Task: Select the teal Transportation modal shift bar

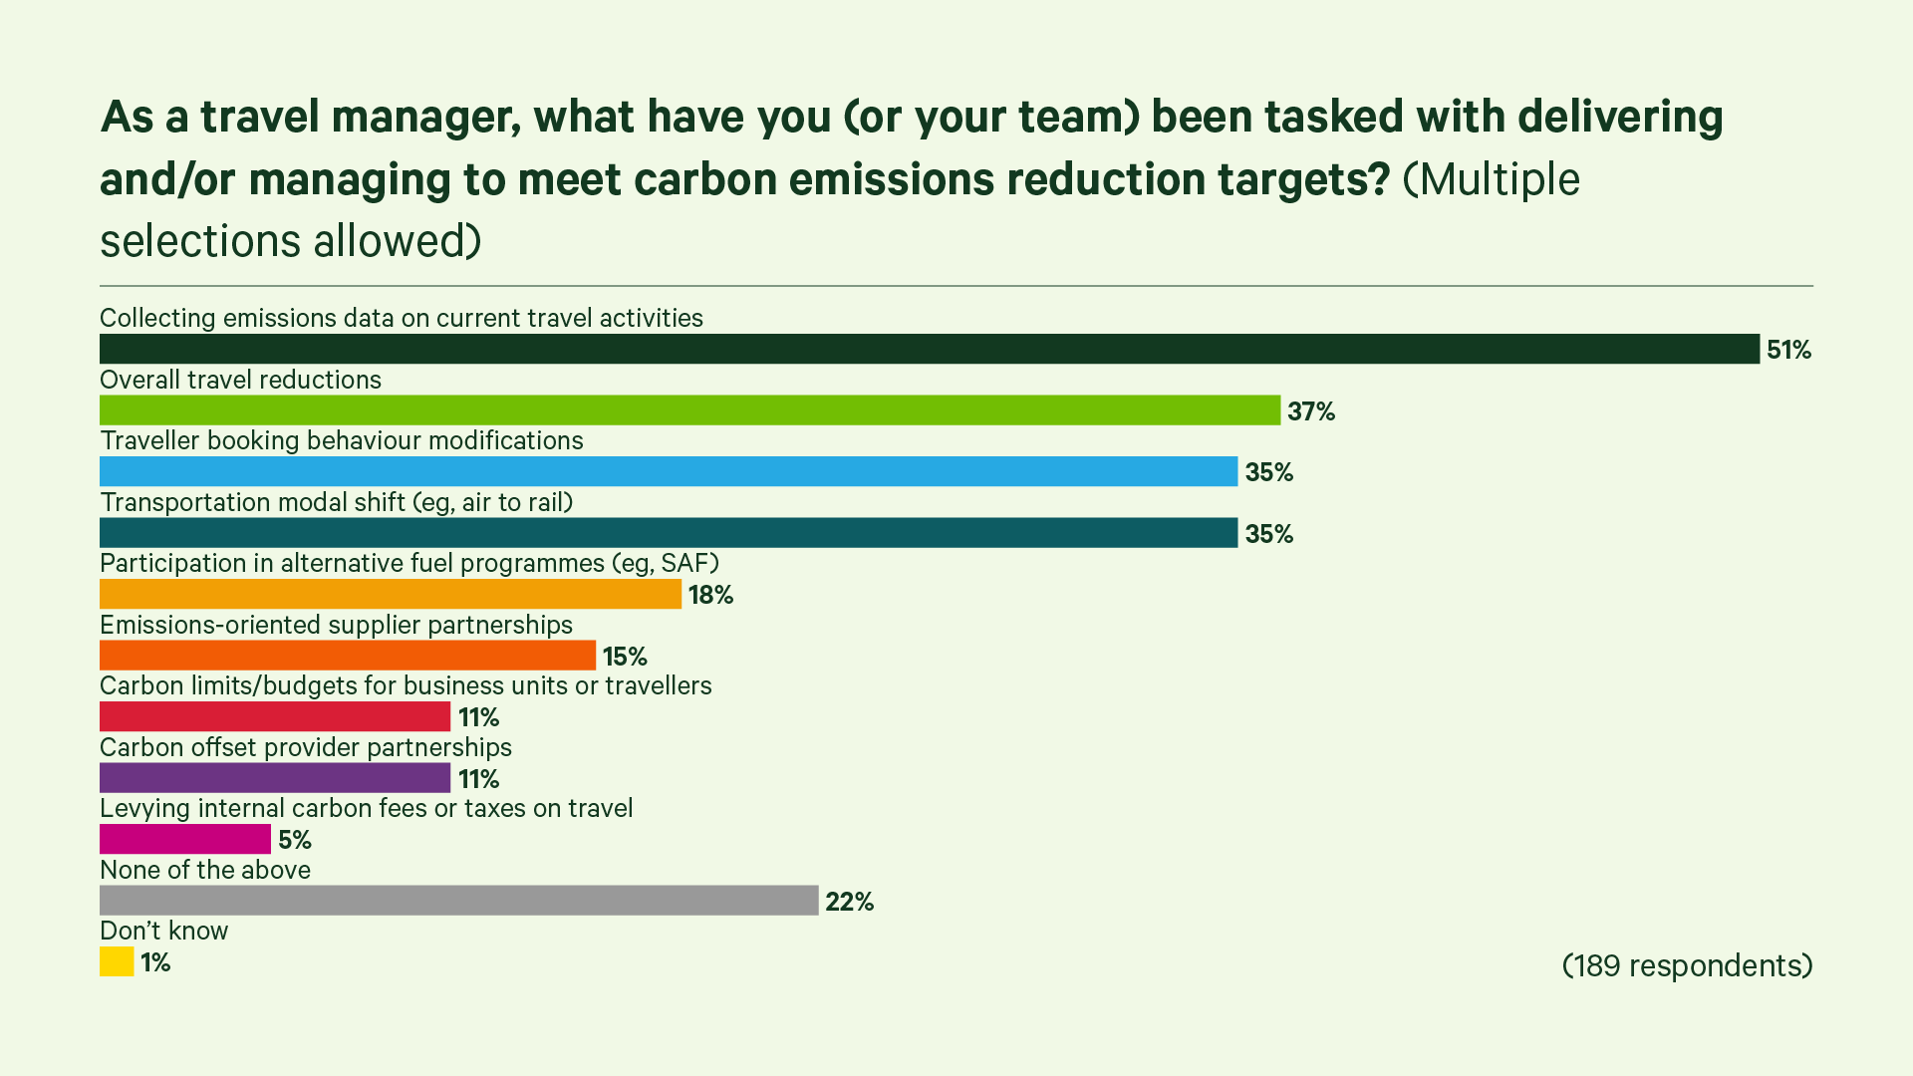Action: click(x=668, y=533)
